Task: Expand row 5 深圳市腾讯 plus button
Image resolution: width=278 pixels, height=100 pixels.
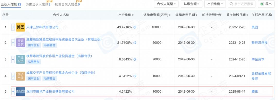Action: [x=13, y=92]
